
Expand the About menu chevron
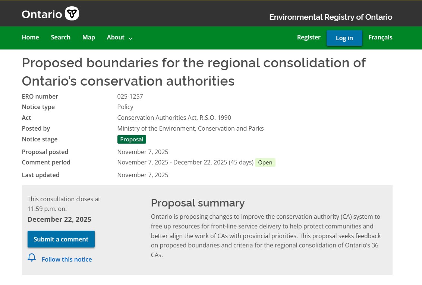click(x=130, y=38)
